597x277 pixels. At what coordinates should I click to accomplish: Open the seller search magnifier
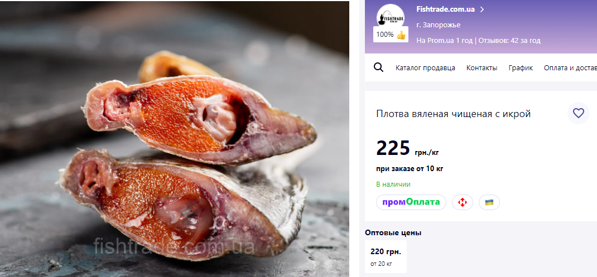[378, 67]
